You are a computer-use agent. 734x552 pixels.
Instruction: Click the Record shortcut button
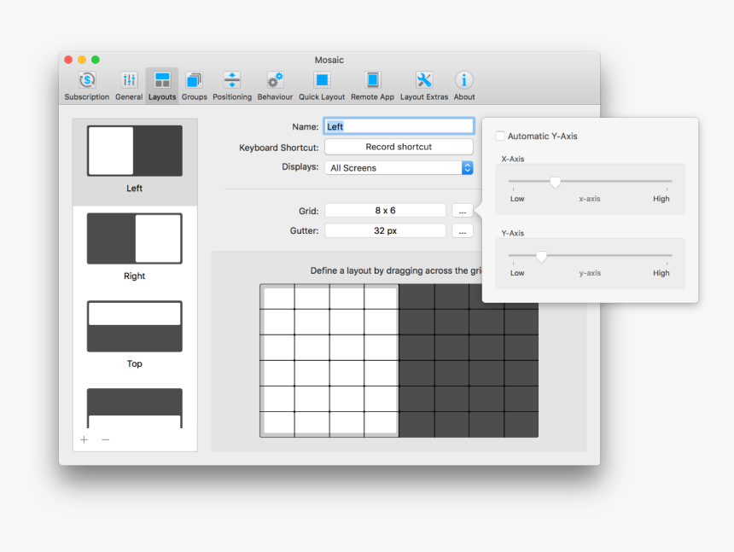coord(399,146)
